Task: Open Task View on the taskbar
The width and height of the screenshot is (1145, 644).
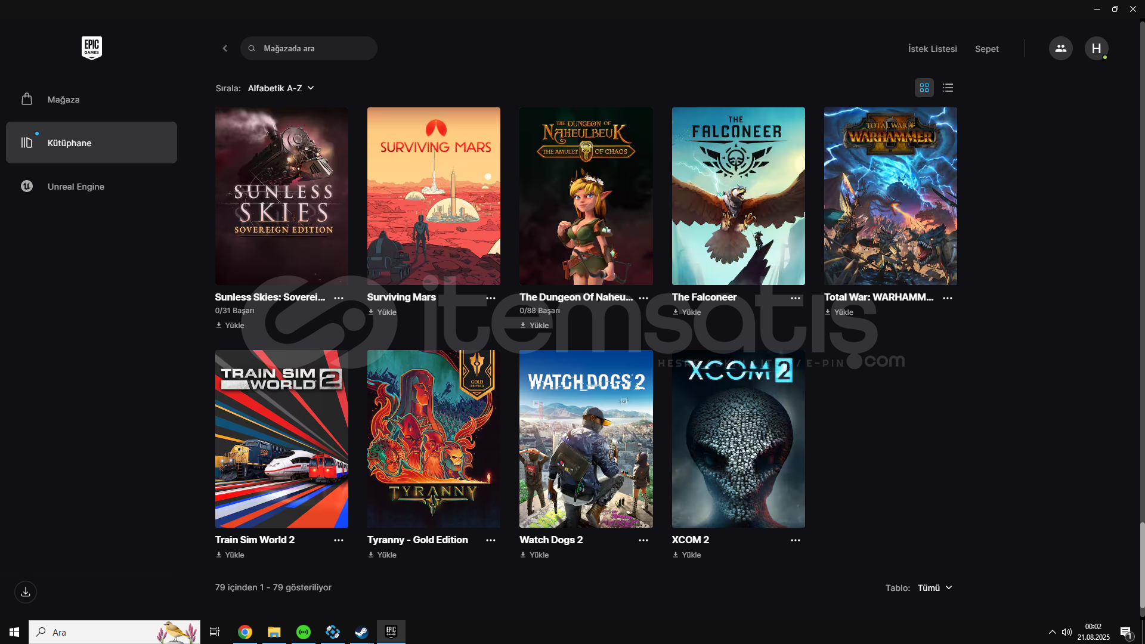Action: tap(215, 632)
